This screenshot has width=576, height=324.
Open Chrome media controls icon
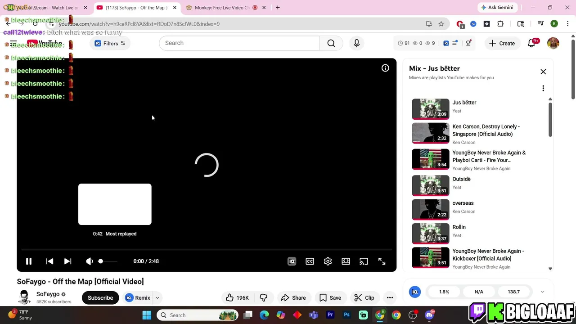click(x=541, y=24)
